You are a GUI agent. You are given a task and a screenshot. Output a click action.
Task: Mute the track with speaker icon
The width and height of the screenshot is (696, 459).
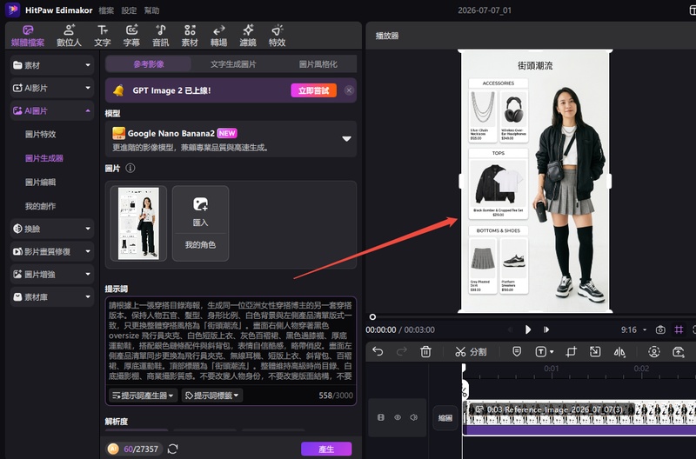click(x=414, y=417)
